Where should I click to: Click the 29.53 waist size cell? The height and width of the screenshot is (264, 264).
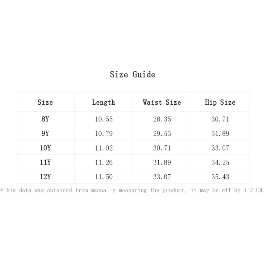click(162, 134)
